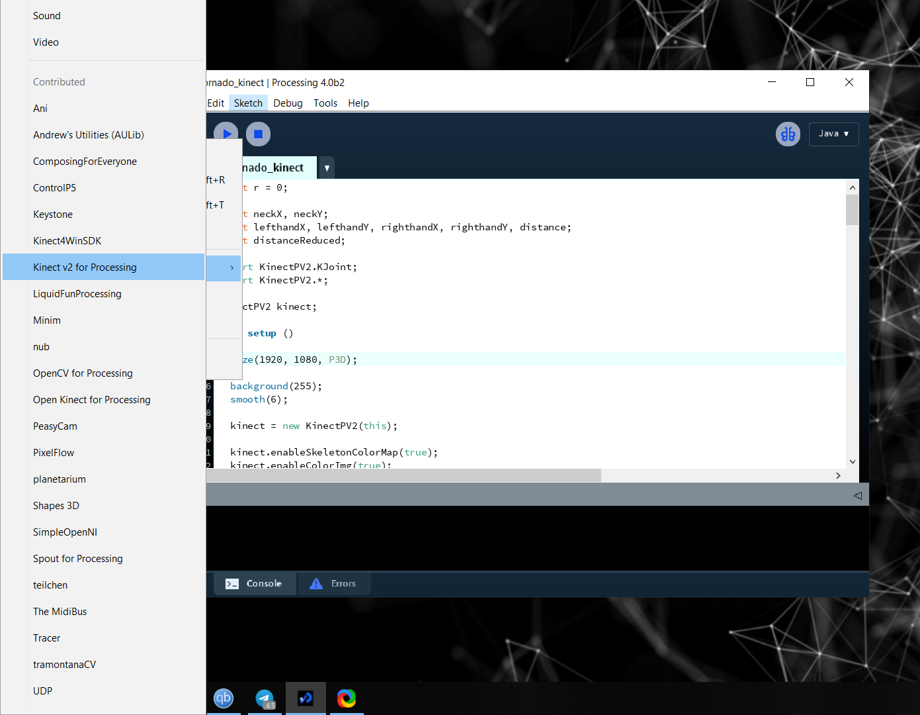Click the warning triangle icon in Errors tab
Viewport: 920px width, 715px height.
pyautogui.click(x=316, y=583)
